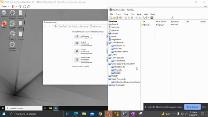Open the Add Entry icon's dropdown arrow
This screenshot has height=117, width=208.
coord(123,18)
